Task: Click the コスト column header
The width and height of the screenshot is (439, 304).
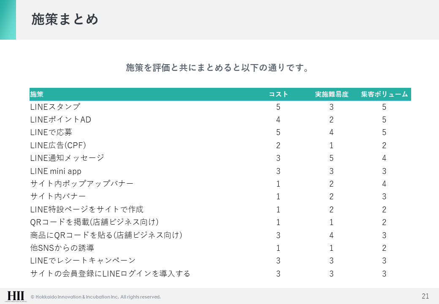Action: tap(279, 94)
